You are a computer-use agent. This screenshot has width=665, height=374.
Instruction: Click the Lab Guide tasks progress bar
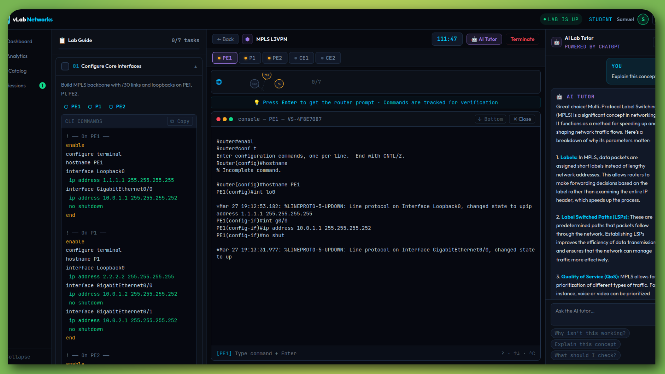(129, 49)
